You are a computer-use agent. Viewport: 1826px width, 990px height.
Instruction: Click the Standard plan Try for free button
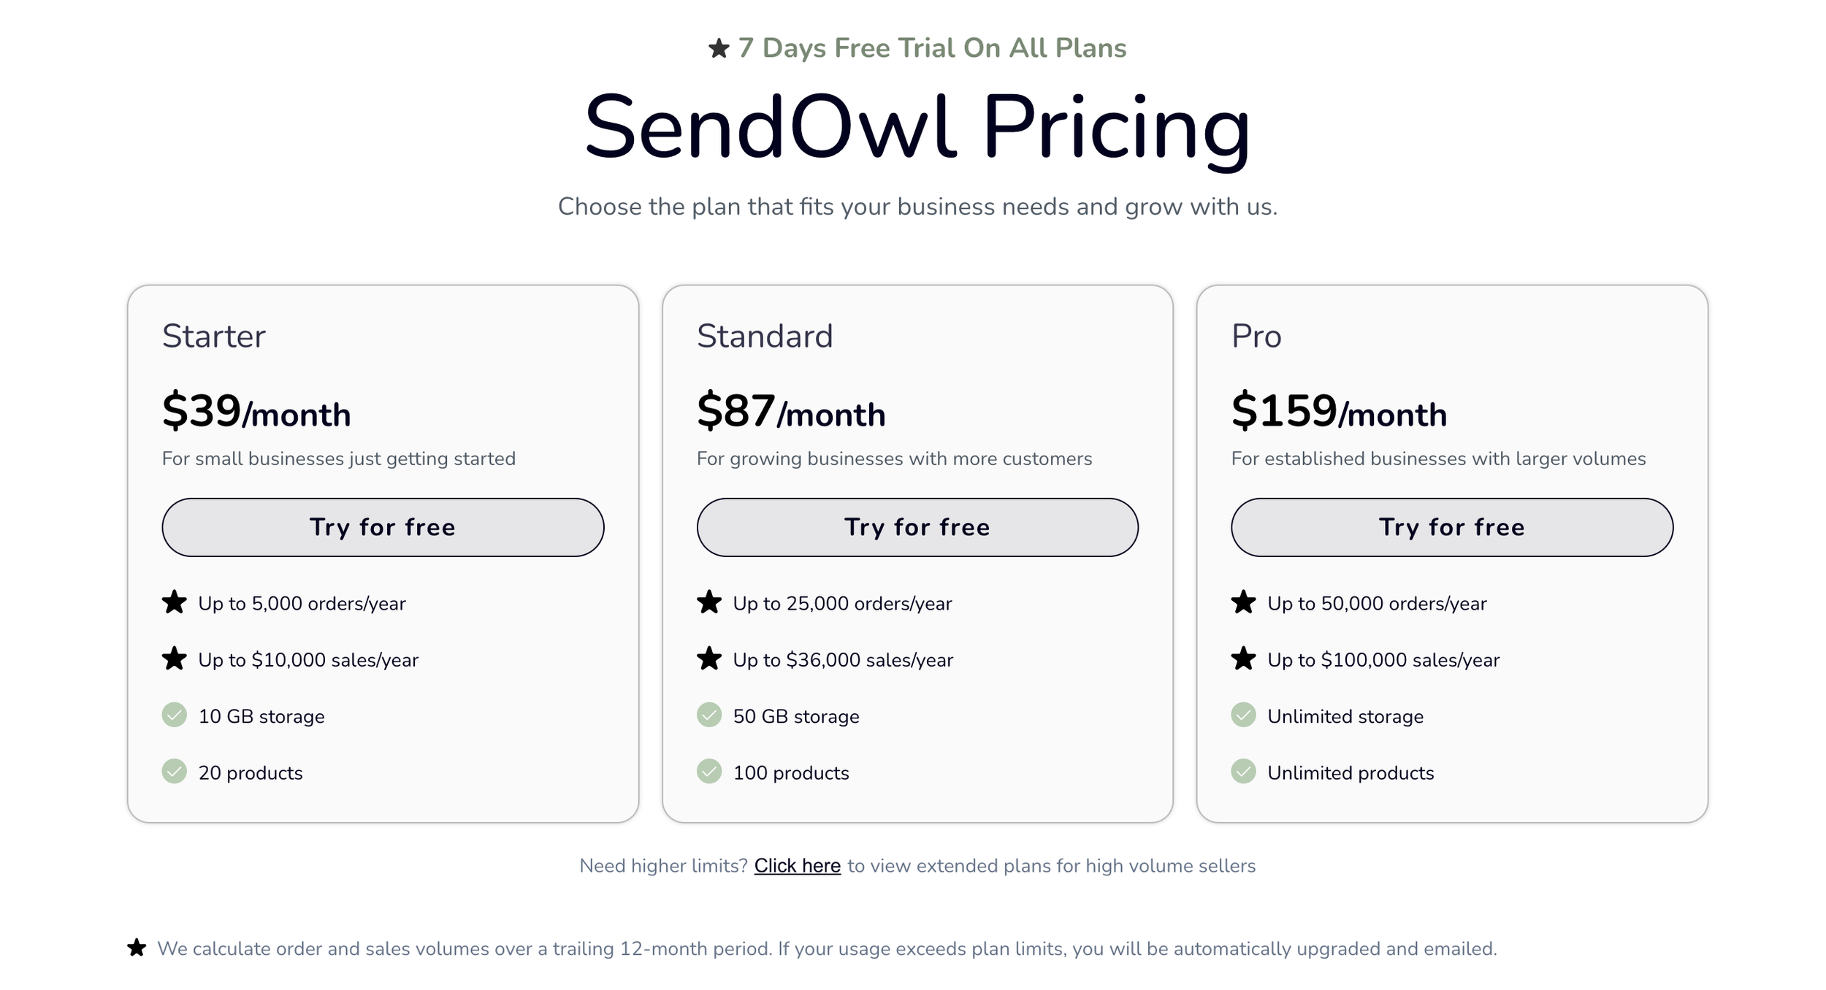point(917,527)
